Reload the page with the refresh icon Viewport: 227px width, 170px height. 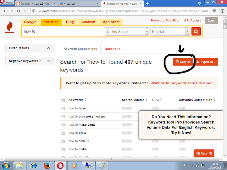[x=19, y=11]
